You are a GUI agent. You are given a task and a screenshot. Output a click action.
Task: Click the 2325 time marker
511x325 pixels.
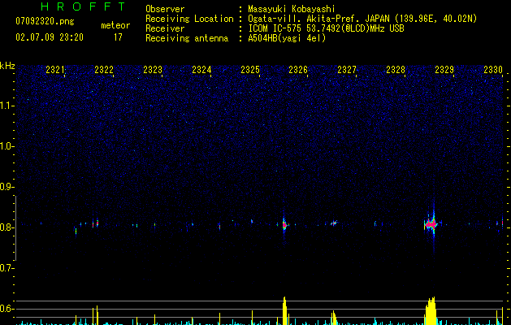click(x=250, y=70)
